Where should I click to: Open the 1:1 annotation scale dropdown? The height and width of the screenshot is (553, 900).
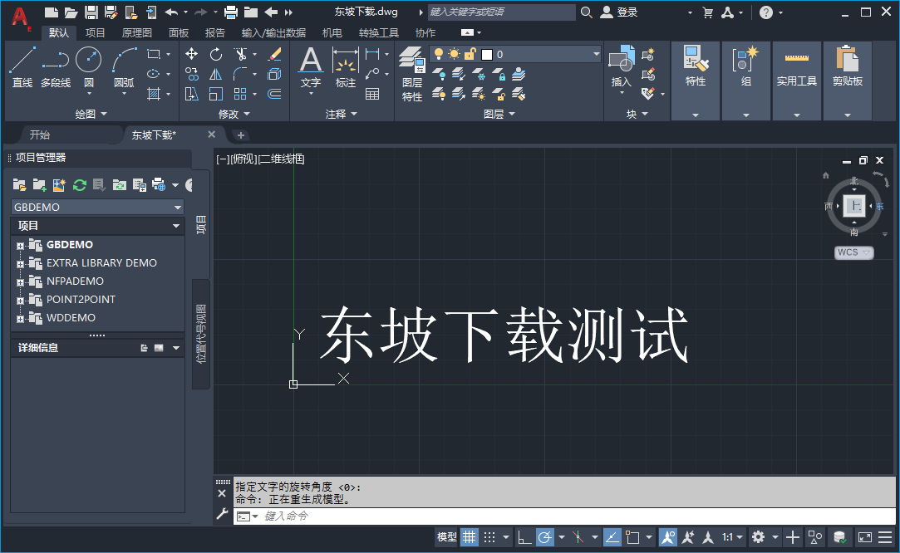tap(730, 537)
